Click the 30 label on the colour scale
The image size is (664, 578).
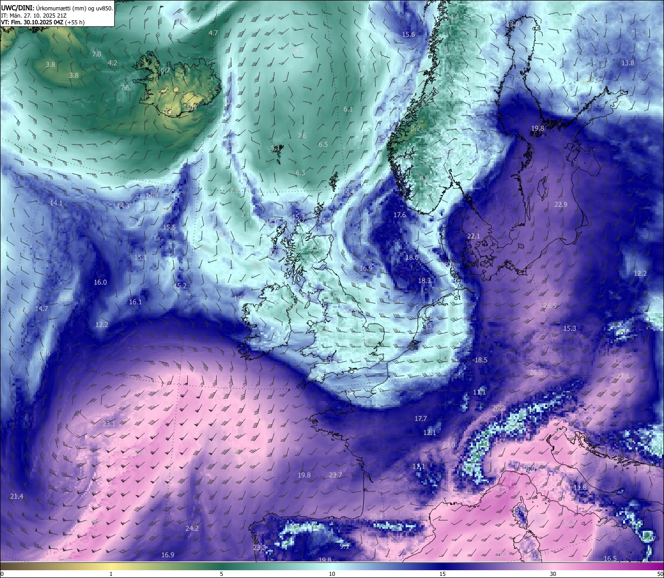(553, 574)
